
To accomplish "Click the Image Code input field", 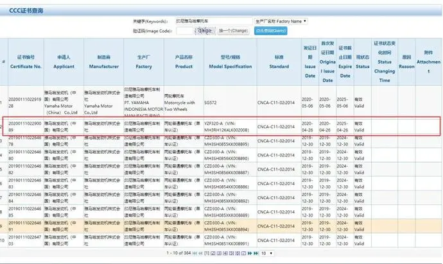I will pyautogui.click(x=185, y=31).
